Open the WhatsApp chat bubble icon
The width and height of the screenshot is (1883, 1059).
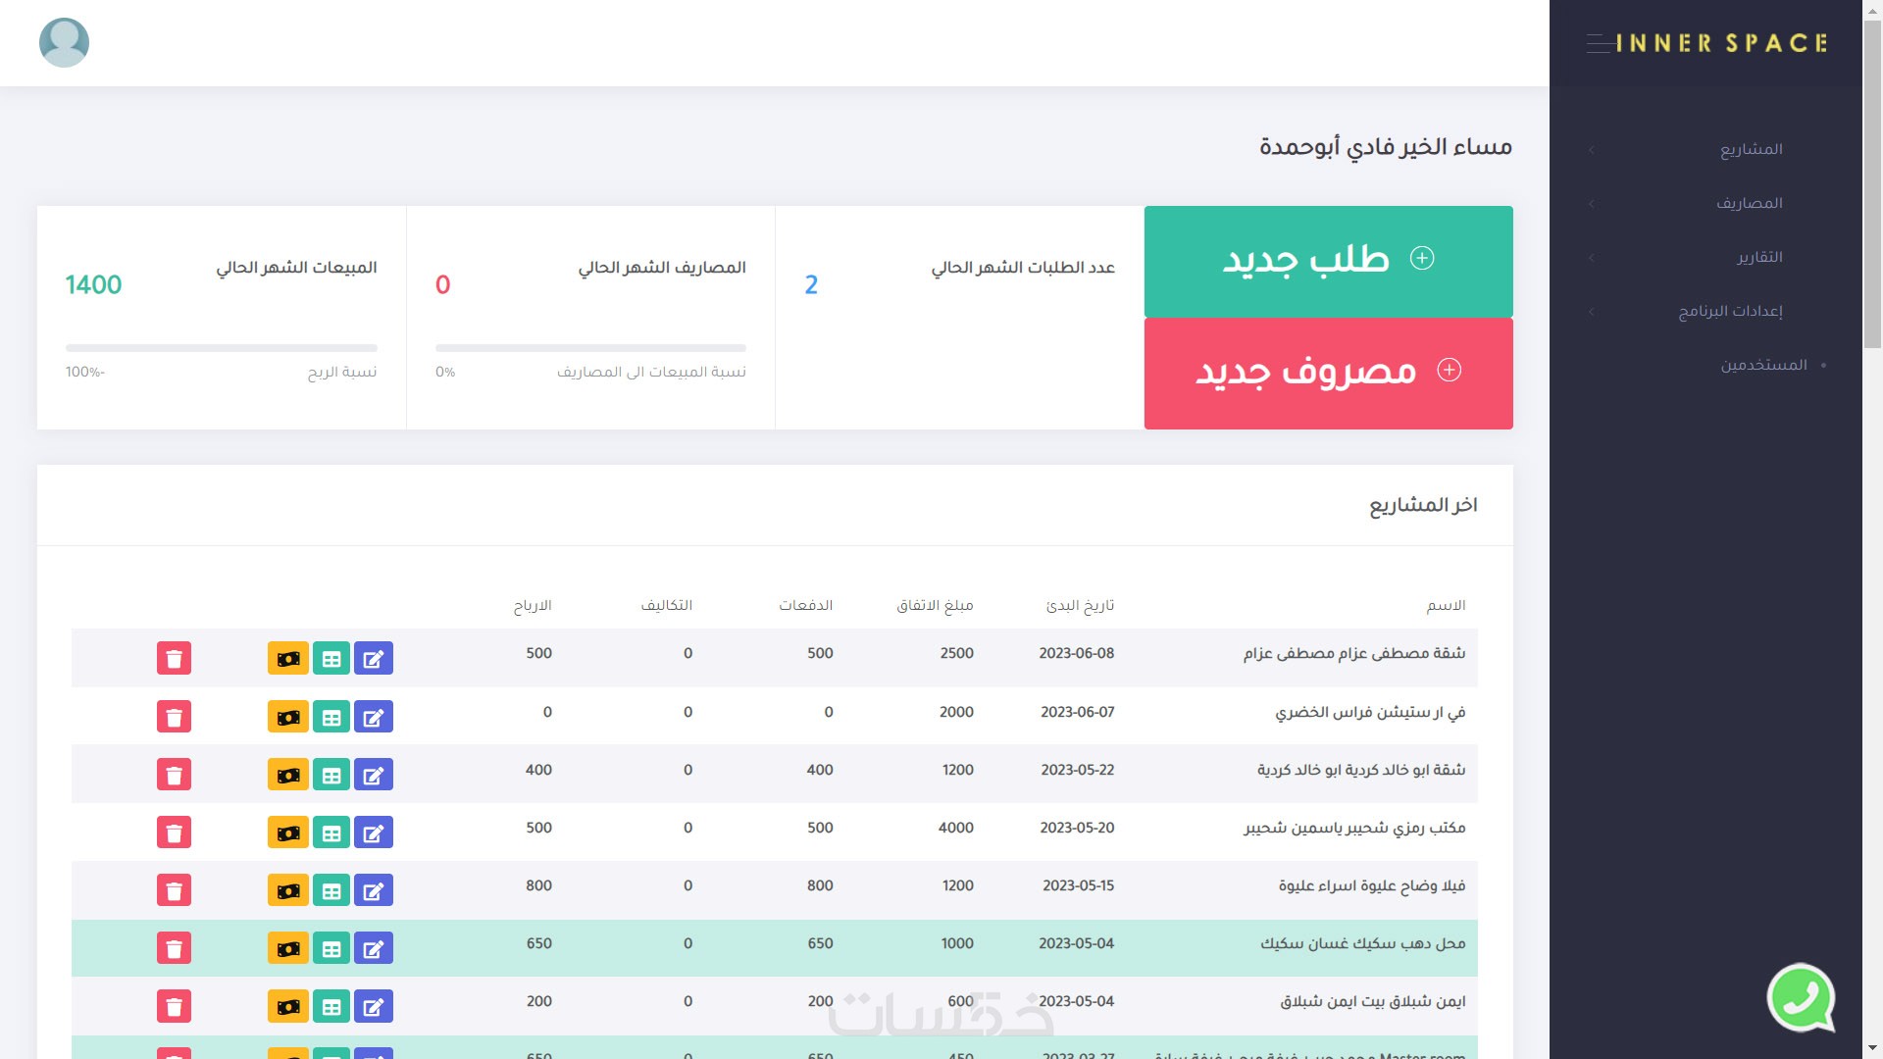coord(1801,998)
